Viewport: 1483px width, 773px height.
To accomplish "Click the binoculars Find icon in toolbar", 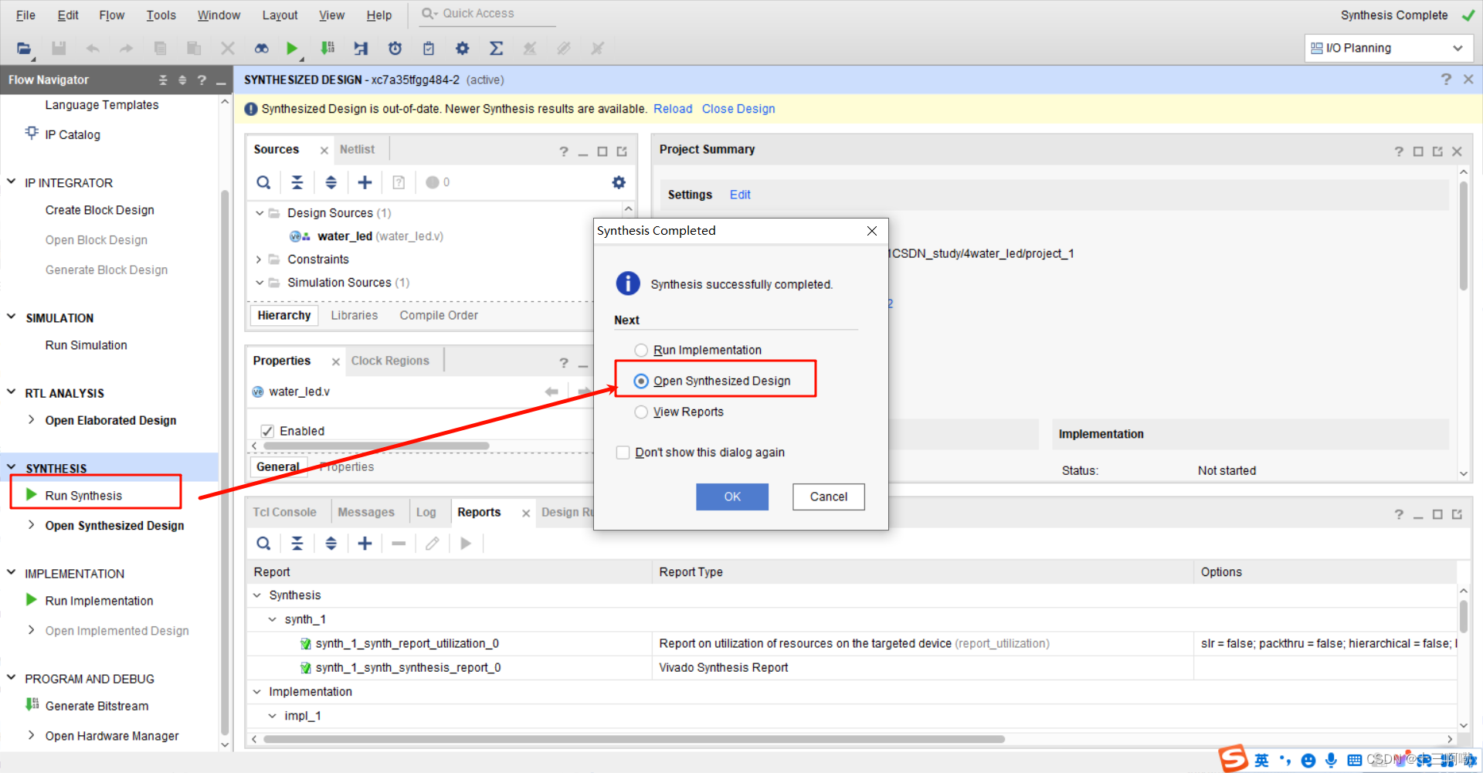I will 262,49.
